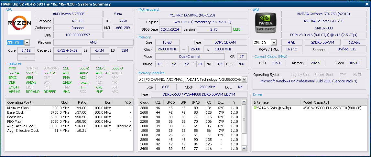Click the 128-bit memory bus field

click(x=355, y=43)
